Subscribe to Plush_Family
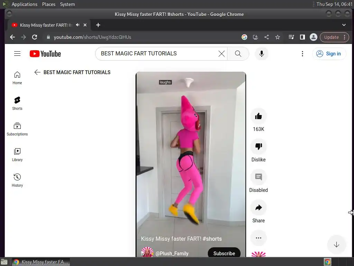354x266 pixels. click(x=224, y=253)
